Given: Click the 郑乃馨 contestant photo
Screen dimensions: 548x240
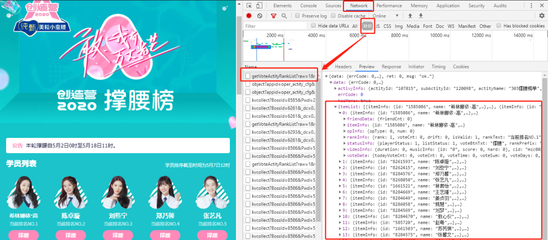Looking at the screenshot, I should click(165, 192).
